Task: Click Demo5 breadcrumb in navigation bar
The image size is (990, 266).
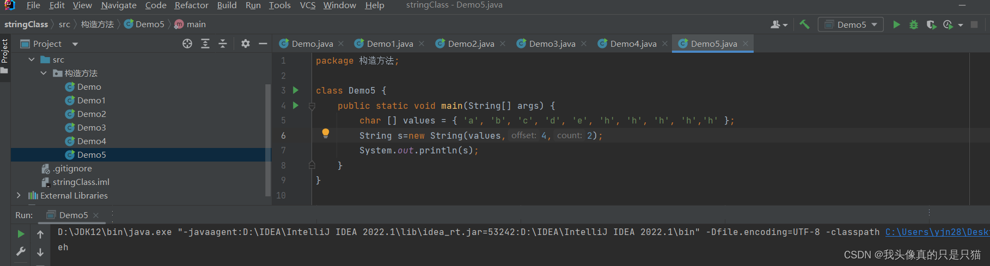Action: pos(144,24)
